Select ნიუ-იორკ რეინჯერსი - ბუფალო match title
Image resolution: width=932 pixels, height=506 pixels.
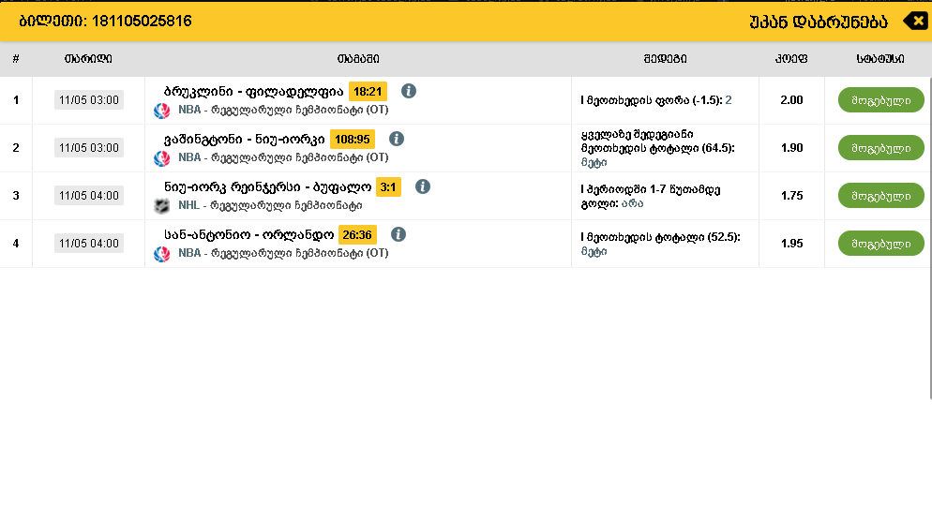[x=267, y=187]
